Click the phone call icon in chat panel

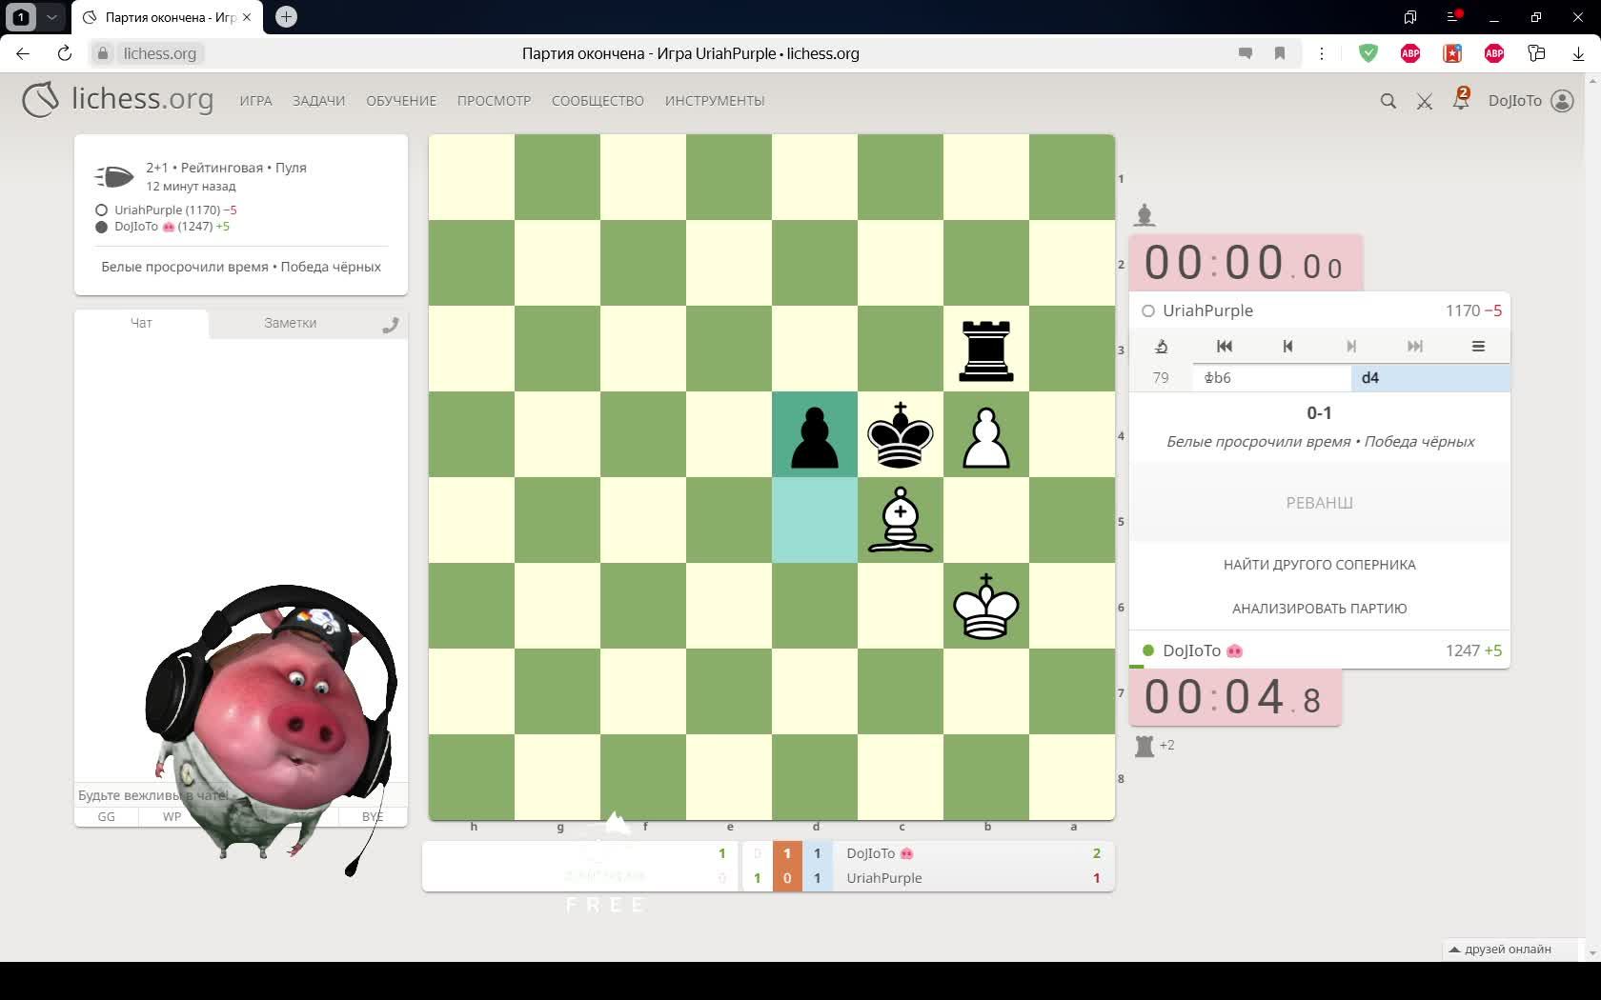click(x=390, y=325)
